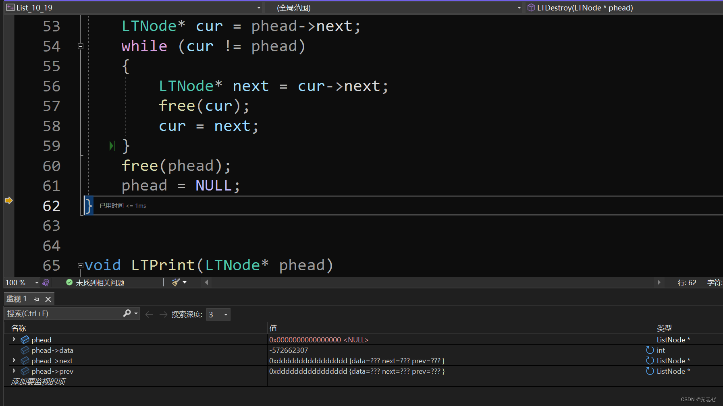
Task: Sort by the 名称 column header
Action: (138, 328)
